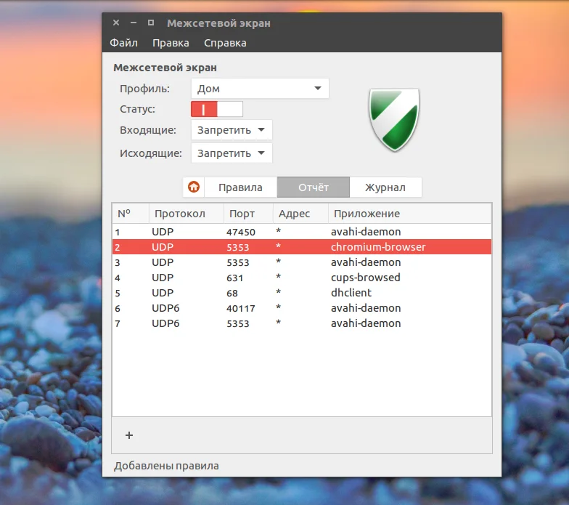Sort by the Протокол column header
569x505 pixels.
click(187, 214)
